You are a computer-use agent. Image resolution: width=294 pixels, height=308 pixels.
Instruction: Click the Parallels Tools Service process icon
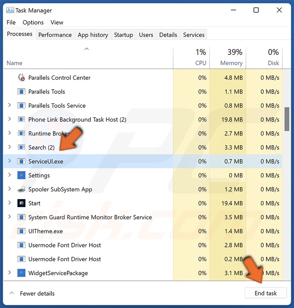point(21,105)
